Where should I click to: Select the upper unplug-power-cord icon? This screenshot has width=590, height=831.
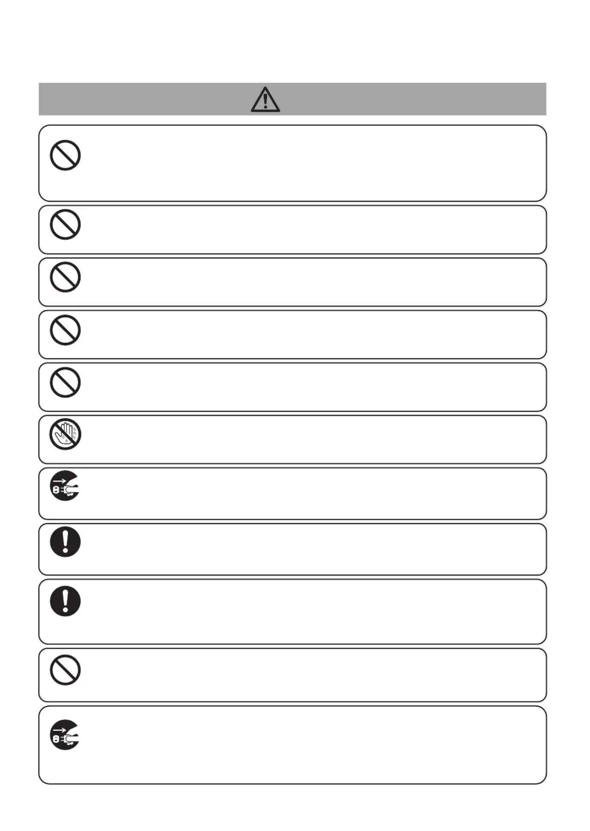pyautogui.click(x=65, y=485)
